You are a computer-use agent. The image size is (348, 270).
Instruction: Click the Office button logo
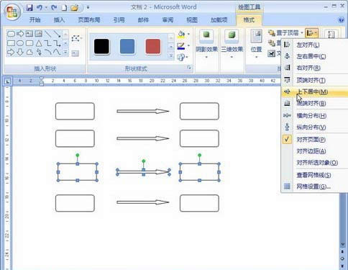[12, 12]
